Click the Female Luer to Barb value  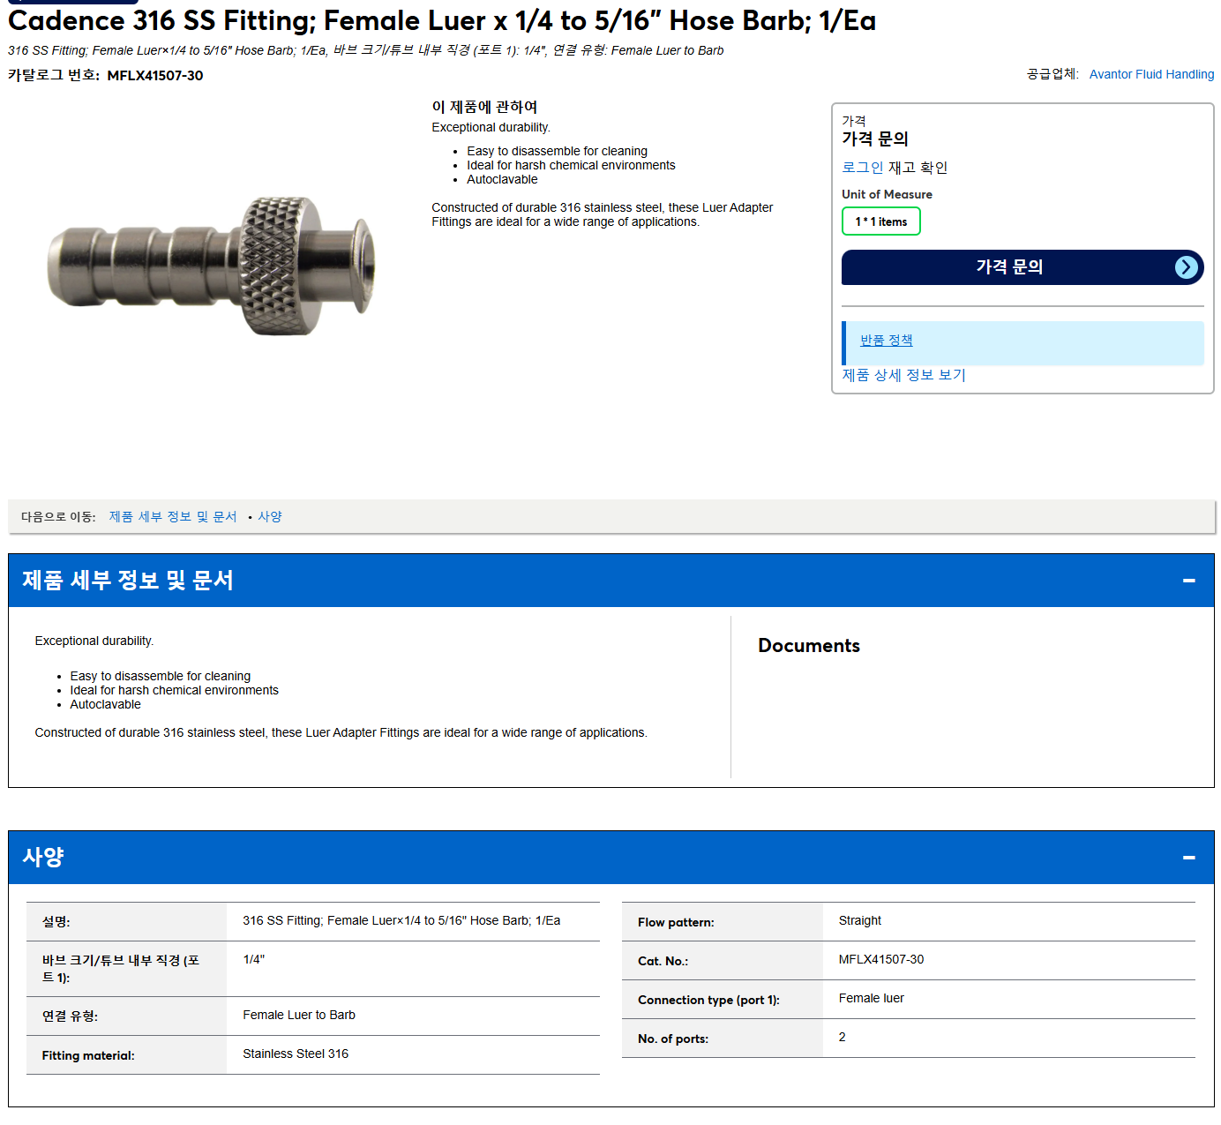[x=299, y=1016]
